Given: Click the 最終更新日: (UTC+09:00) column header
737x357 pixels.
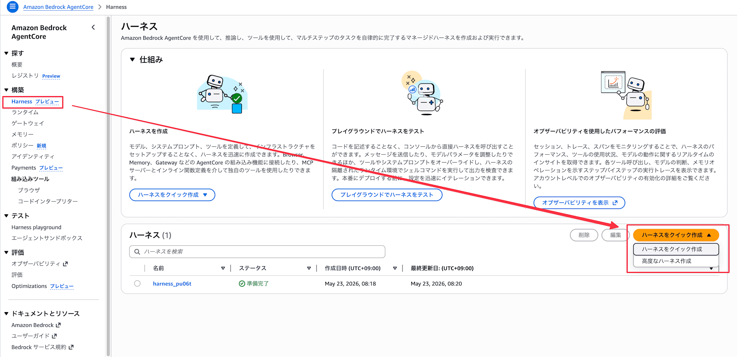Looking at the screenshot, I should [x=442, y=268].
